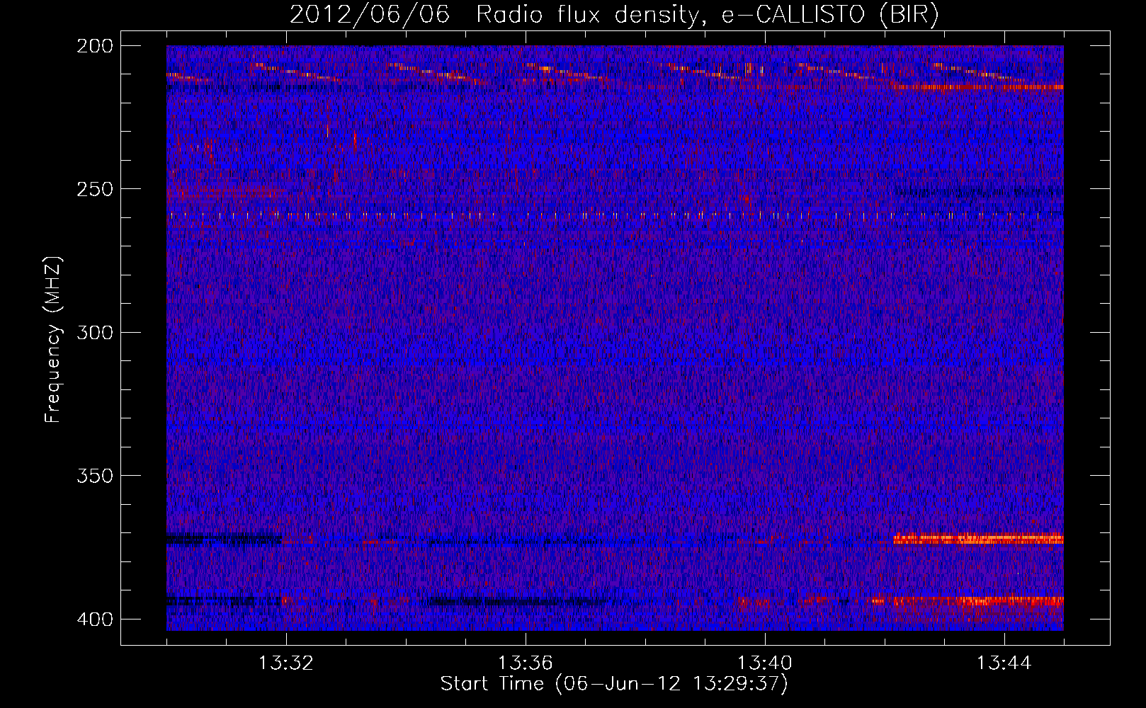
Task: Click the 'Frequency (MHZ)' axis label
Action: coord(53,339)
